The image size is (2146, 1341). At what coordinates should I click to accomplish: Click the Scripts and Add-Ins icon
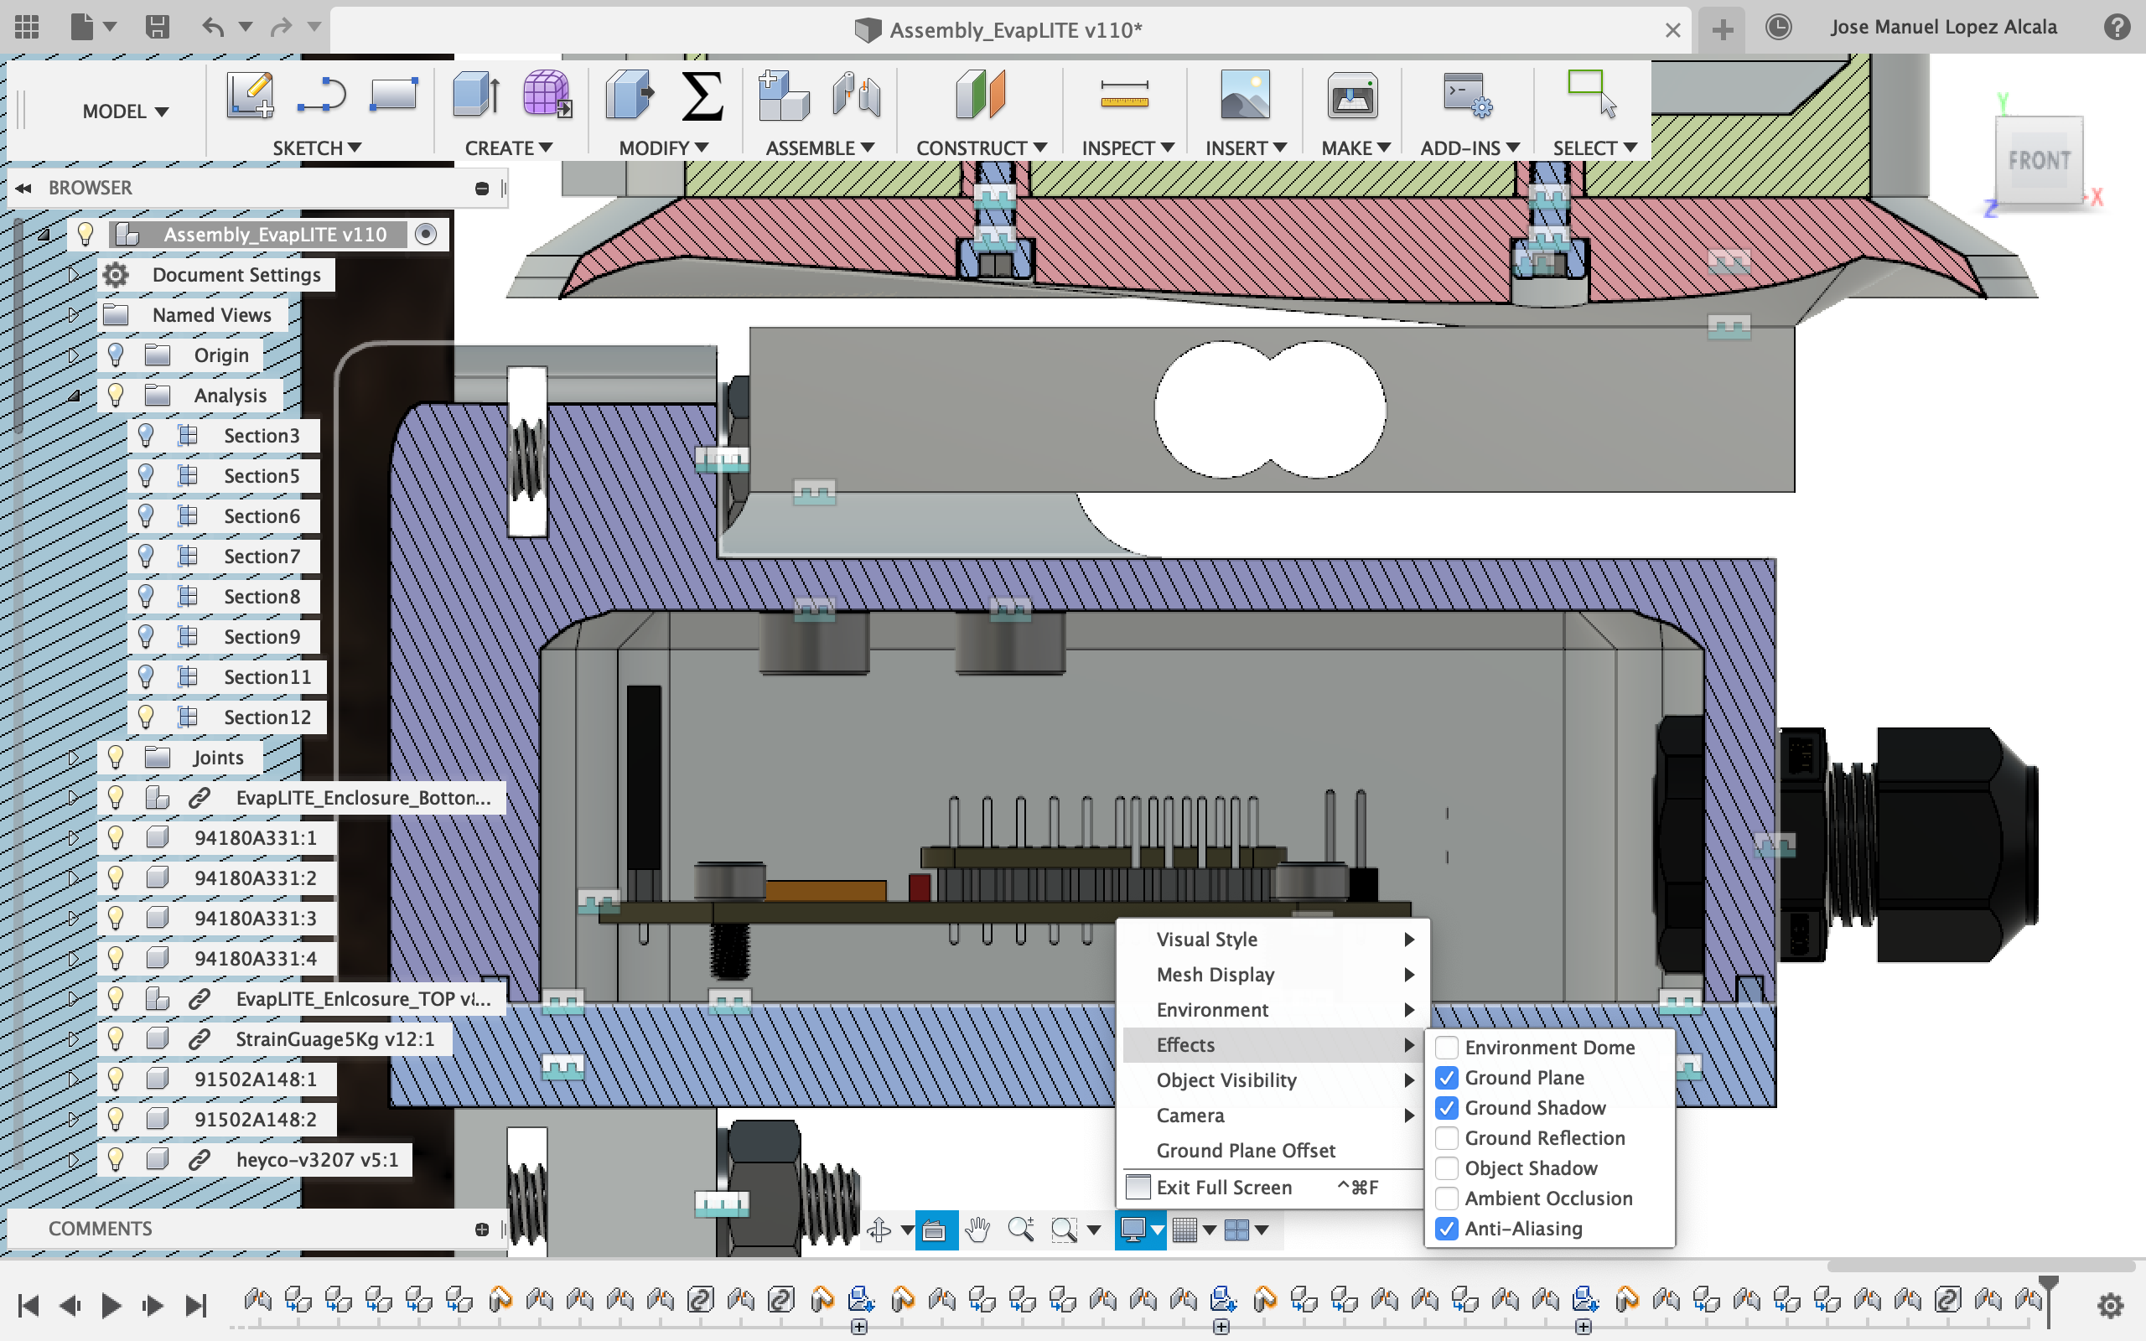click(x=1467, y=95)
